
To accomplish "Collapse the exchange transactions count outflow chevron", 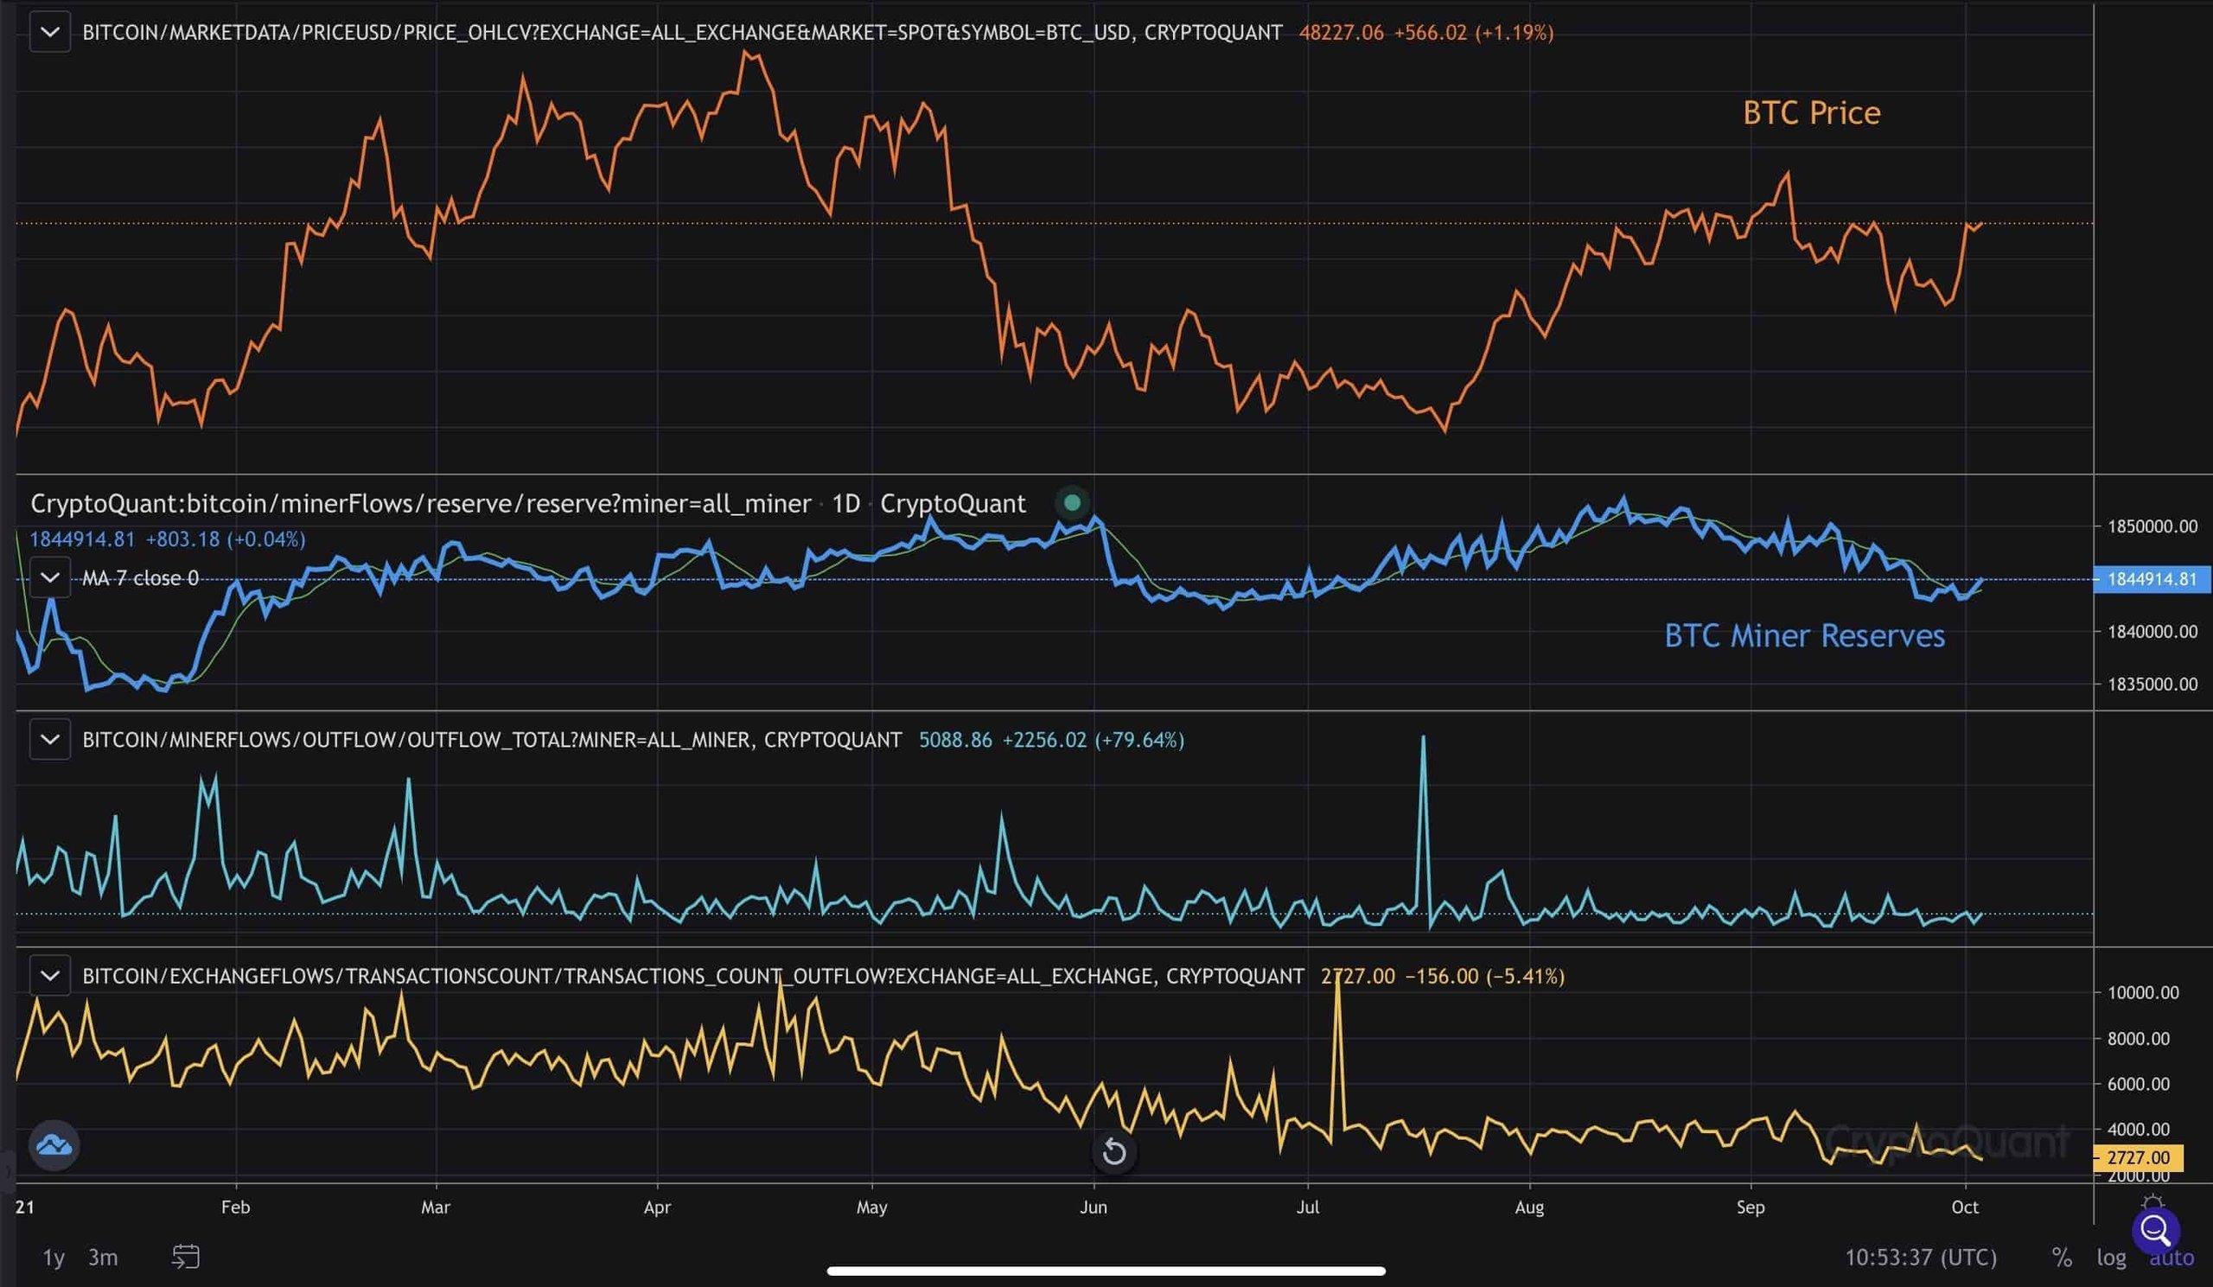I will [50, 976].
